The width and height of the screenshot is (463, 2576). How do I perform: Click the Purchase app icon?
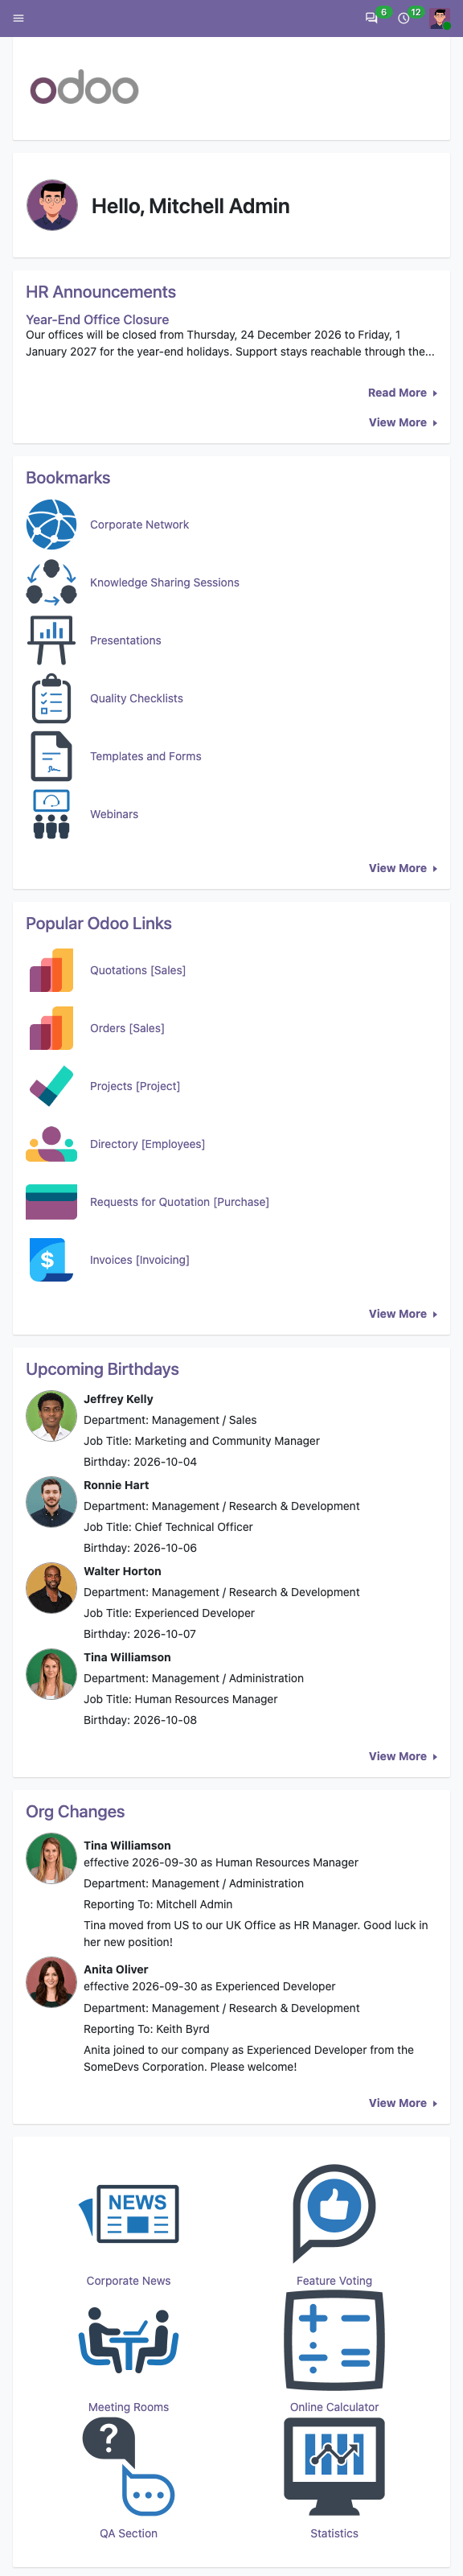pos(51,1203)
